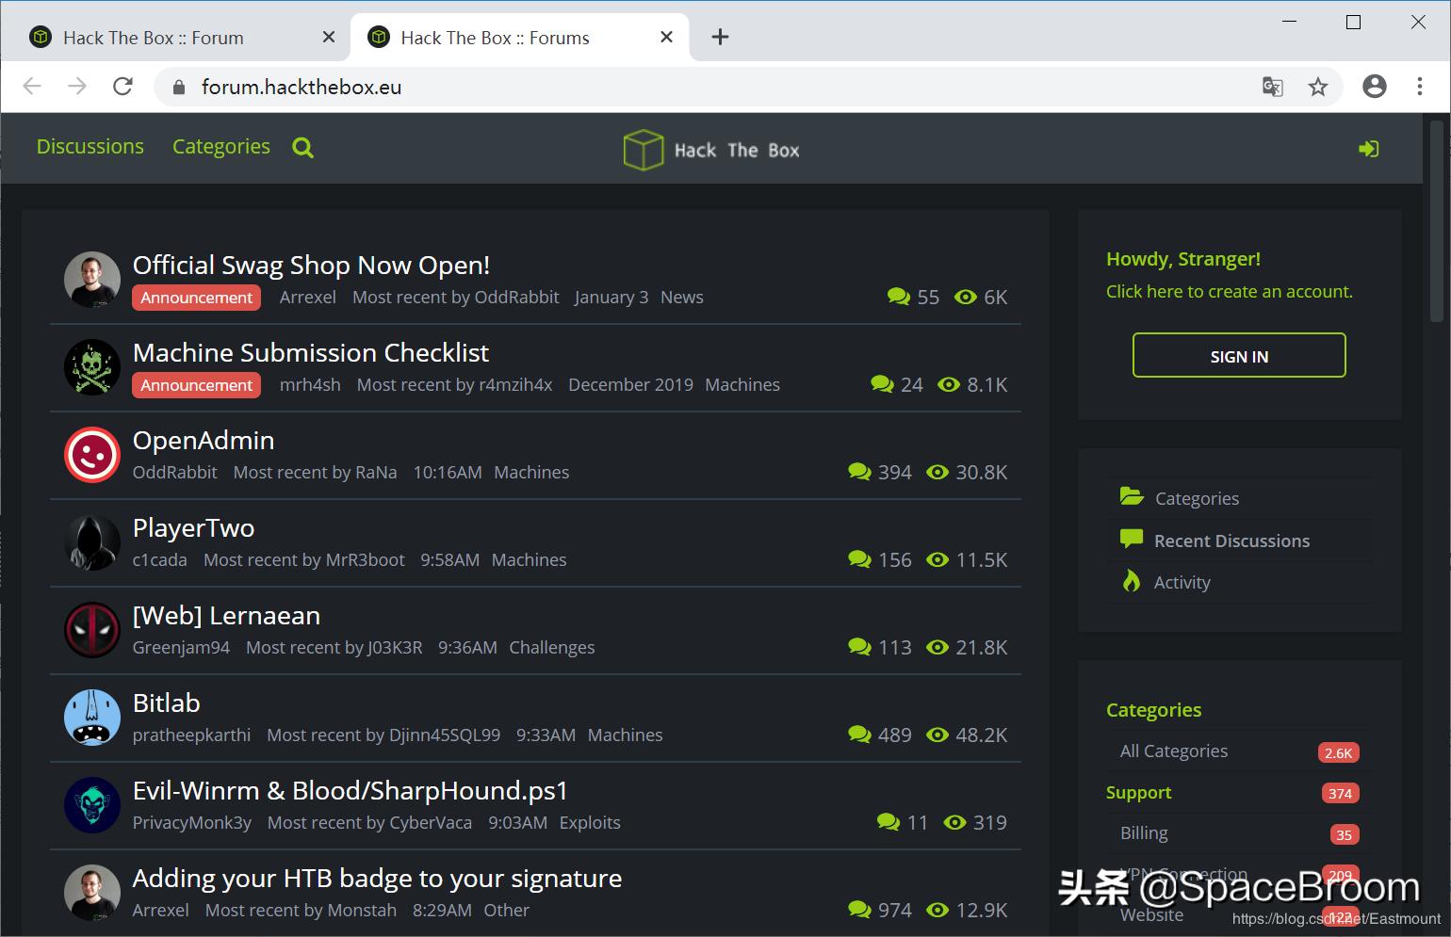Sign in via the login arrow icon
The height and width of the screenshot is (937, 1451).
coord(1370,148)
